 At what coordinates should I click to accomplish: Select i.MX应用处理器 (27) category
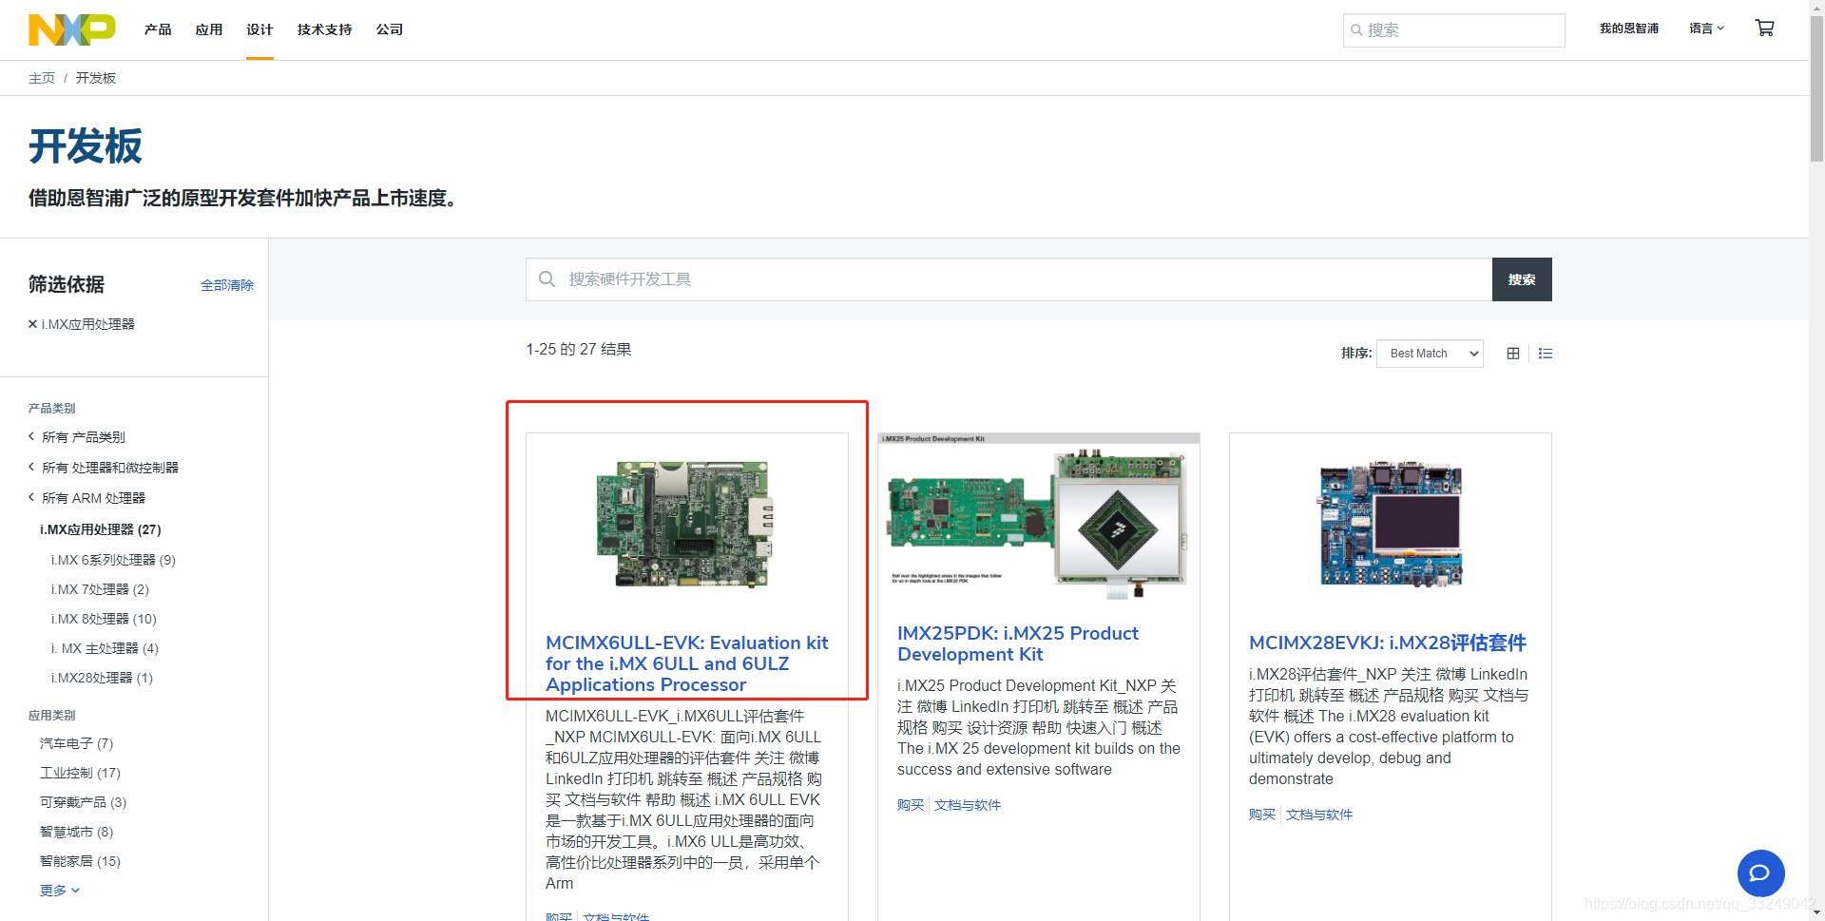pyautogui.click(x=101, y=529)
